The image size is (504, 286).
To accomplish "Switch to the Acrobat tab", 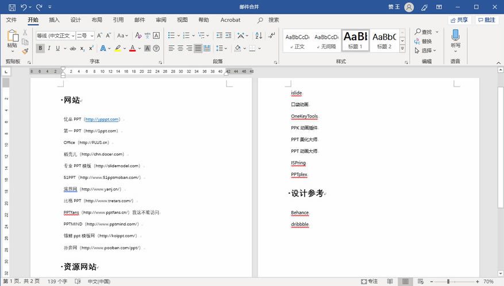I will (230, 20).
